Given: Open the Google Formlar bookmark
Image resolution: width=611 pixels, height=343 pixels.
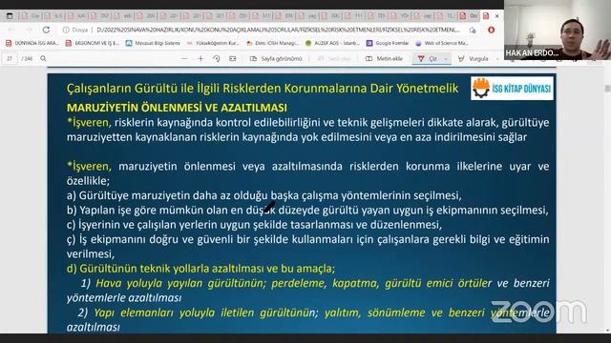Looking at the screenshot, I should [x=388, y=43].
